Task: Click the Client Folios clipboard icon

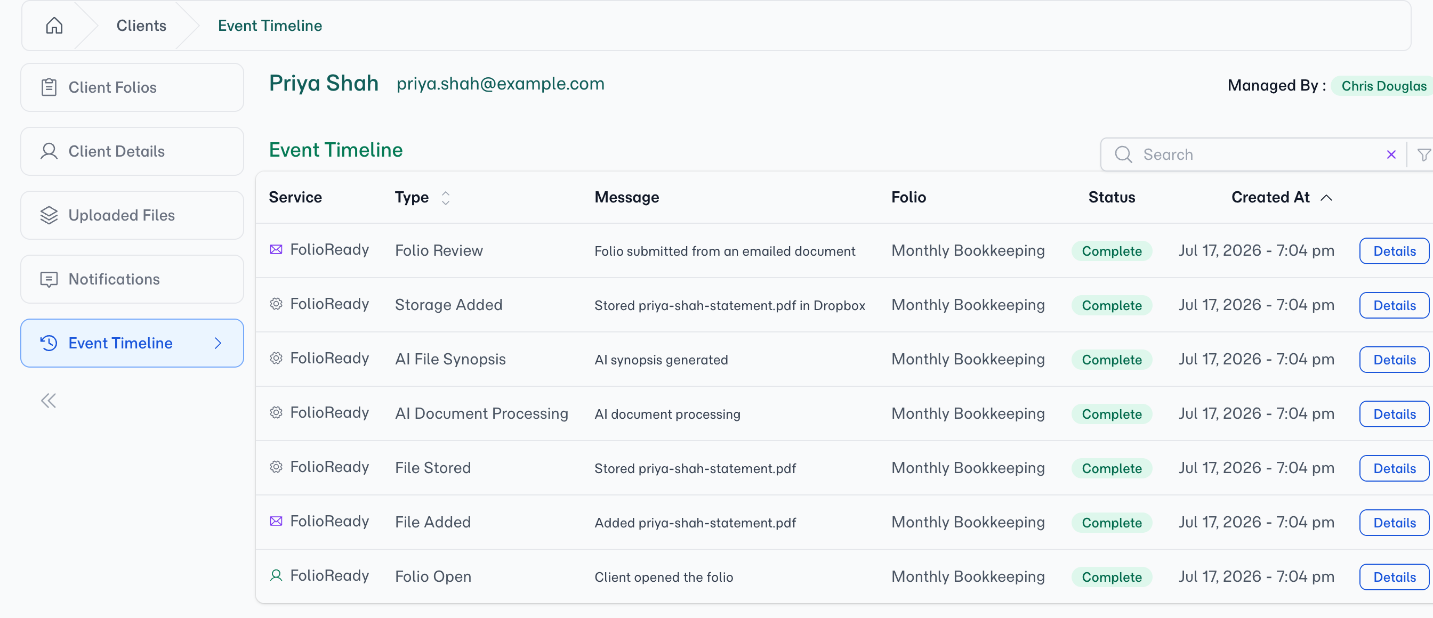Action: click(x=49, y=87)
